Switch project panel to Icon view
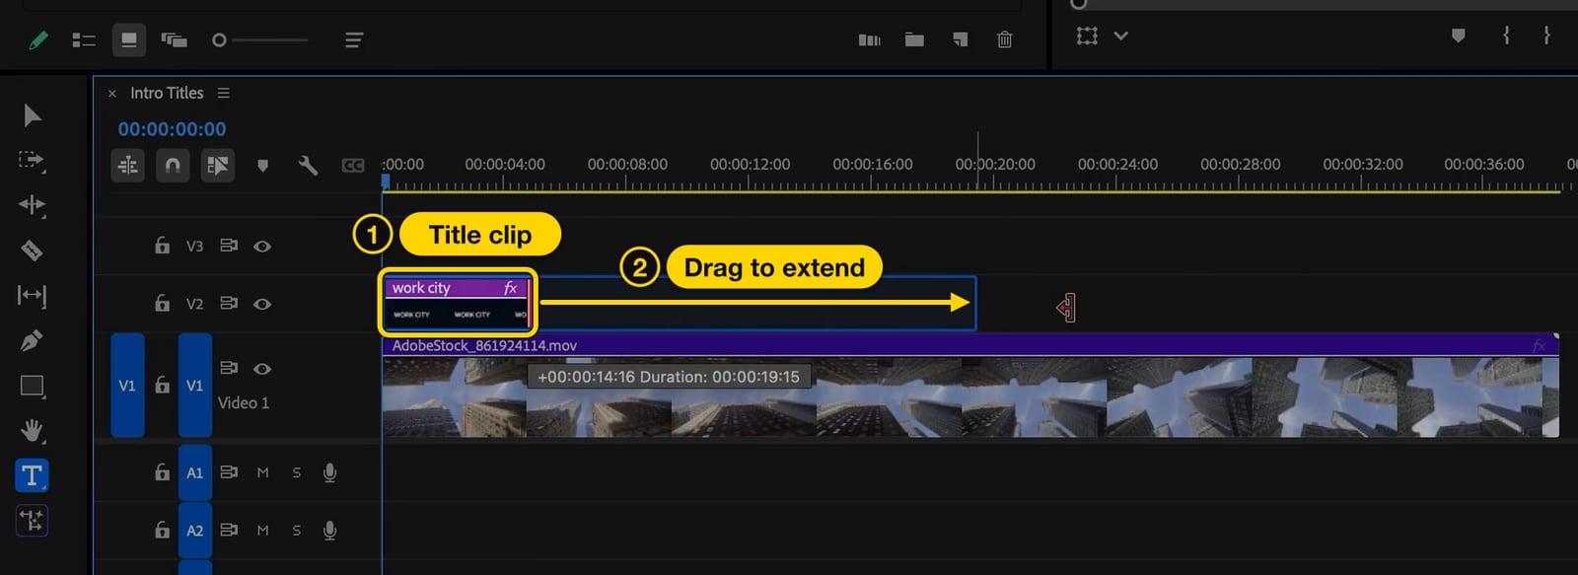Screen dimensions: 1578x575 coord(128,40)
